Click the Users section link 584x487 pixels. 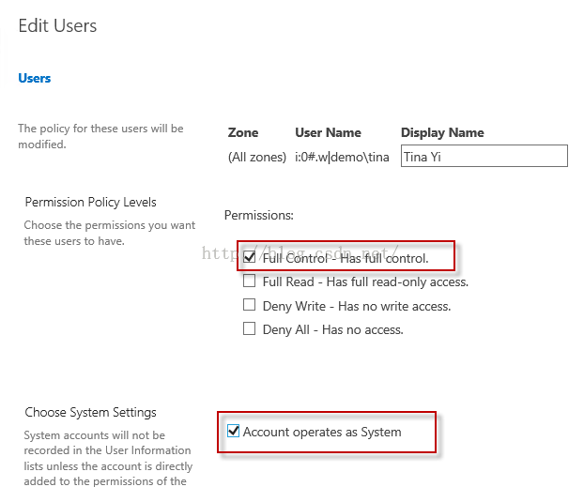pos(34,78)
